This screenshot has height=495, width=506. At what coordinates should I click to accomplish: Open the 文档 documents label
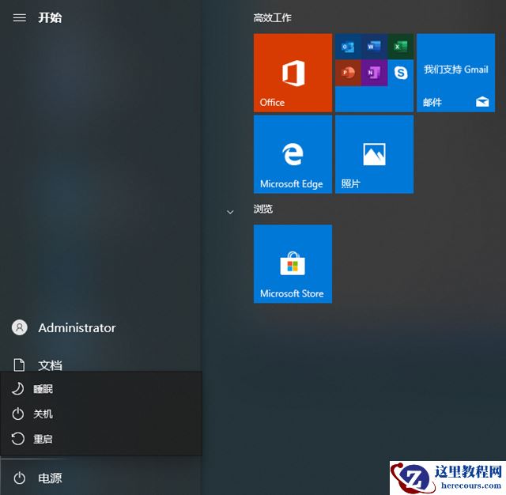coord(50,365)
